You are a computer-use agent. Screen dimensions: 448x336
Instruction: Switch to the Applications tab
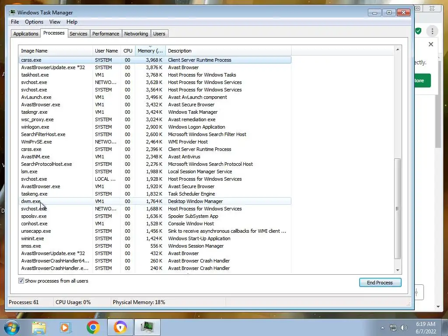26,34
